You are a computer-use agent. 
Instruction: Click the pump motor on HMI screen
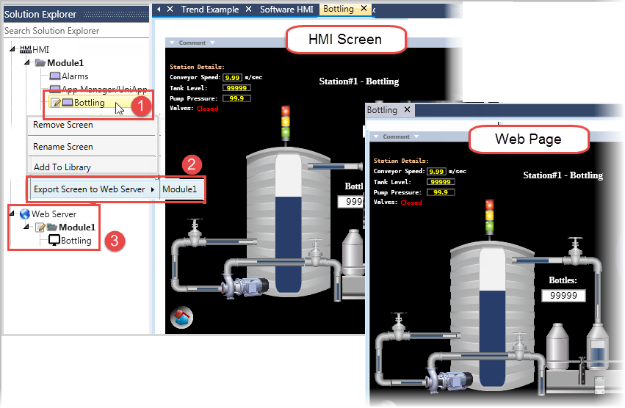245,286
